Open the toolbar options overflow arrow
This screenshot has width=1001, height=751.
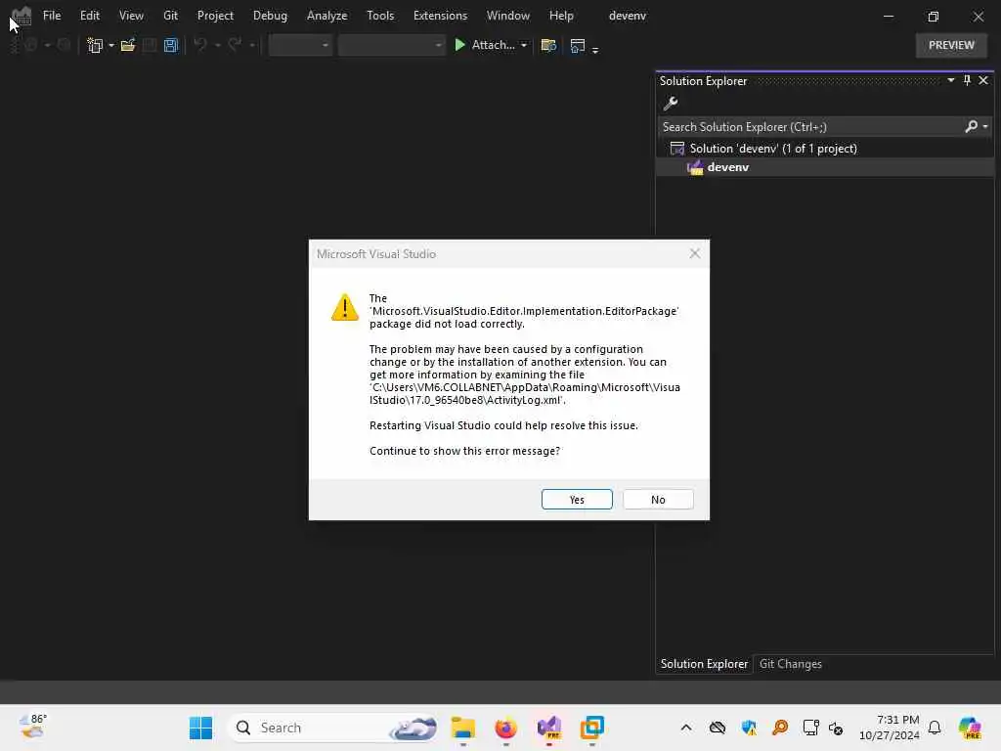(x=595, y=49)
